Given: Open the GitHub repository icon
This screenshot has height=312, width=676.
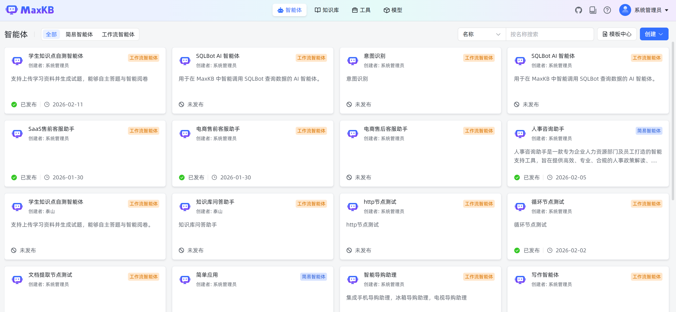Looking at the screenshot, I should [579, 10].
